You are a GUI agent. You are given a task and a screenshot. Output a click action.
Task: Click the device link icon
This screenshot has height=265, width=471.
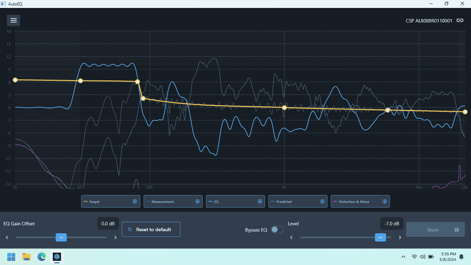460,20
